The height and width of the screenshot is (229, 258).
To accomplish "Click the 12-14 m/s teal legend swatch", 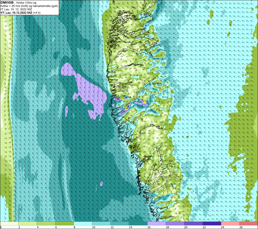I will click(x=120, y=223).
